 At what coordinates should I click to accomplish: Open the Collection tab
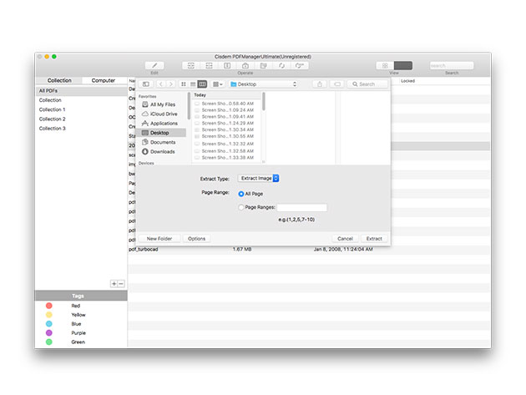click(x=59, y=80)
